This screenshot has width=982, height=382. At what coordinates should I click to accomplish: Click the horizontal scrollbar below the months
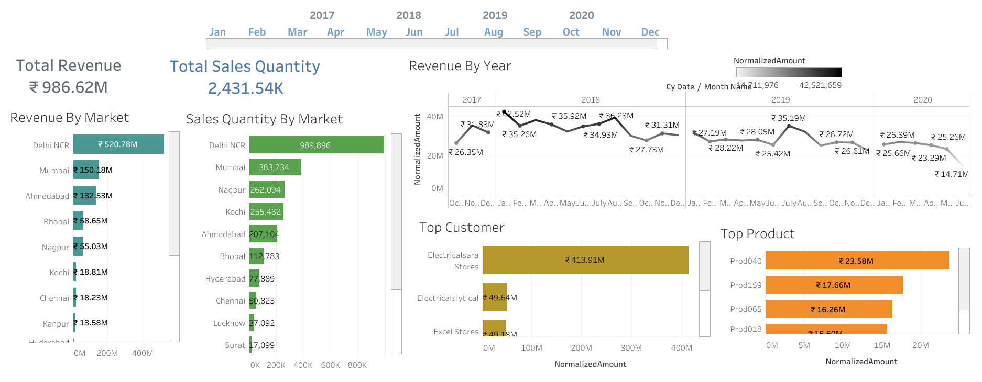[431, 44]
